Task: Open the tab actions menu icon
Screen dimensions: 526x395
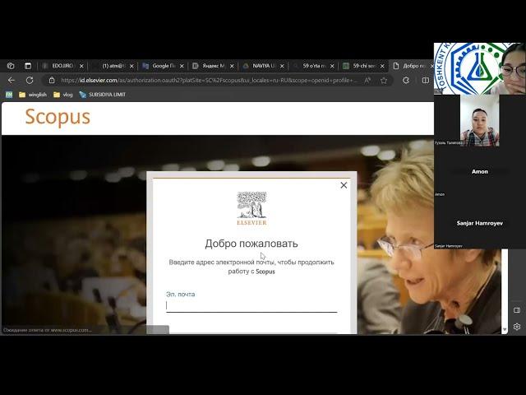Action: (x=28, y=66)
